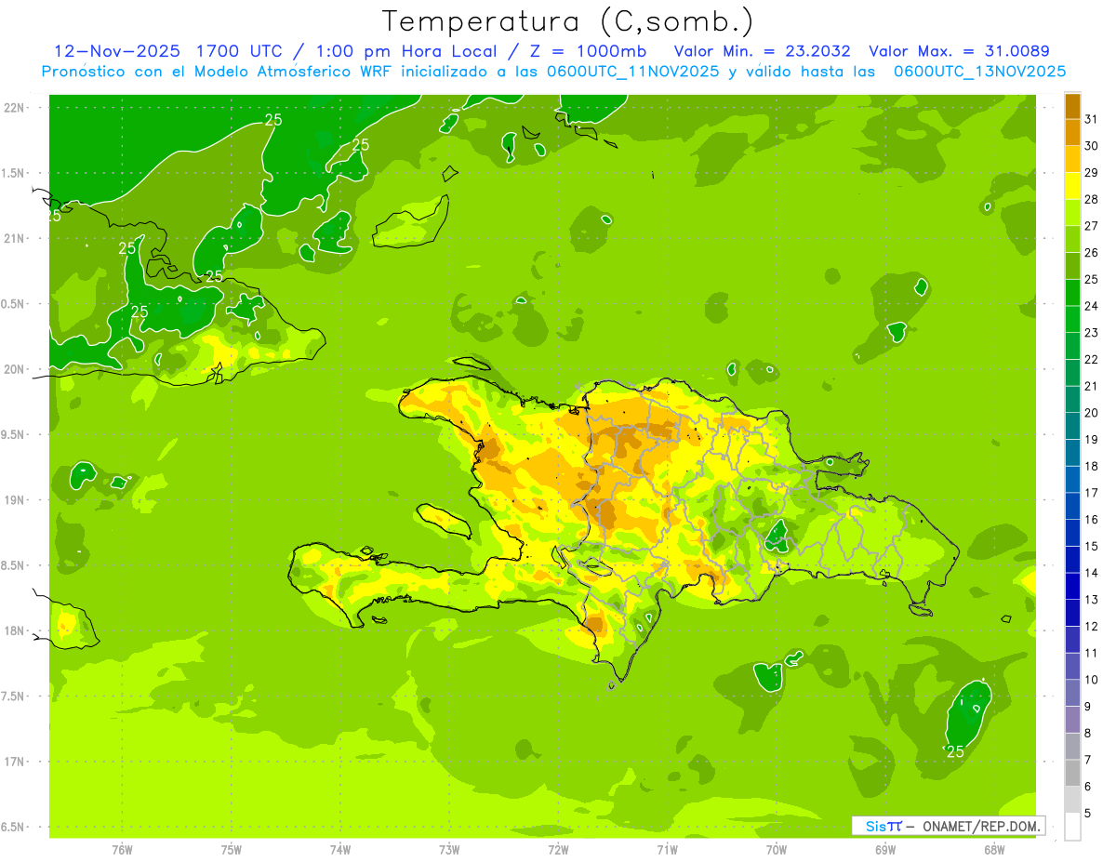
Task: Click the 68W longitude axis label
Action: 993,850
